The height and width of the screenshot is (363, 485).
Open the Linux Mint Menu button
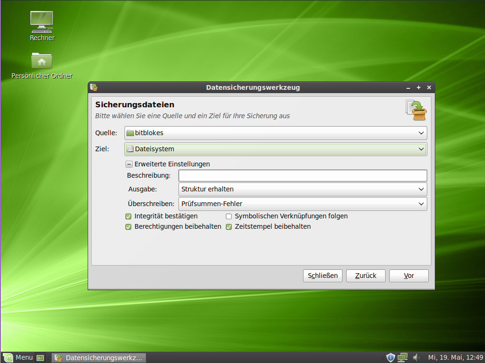[x=18, y=358]
